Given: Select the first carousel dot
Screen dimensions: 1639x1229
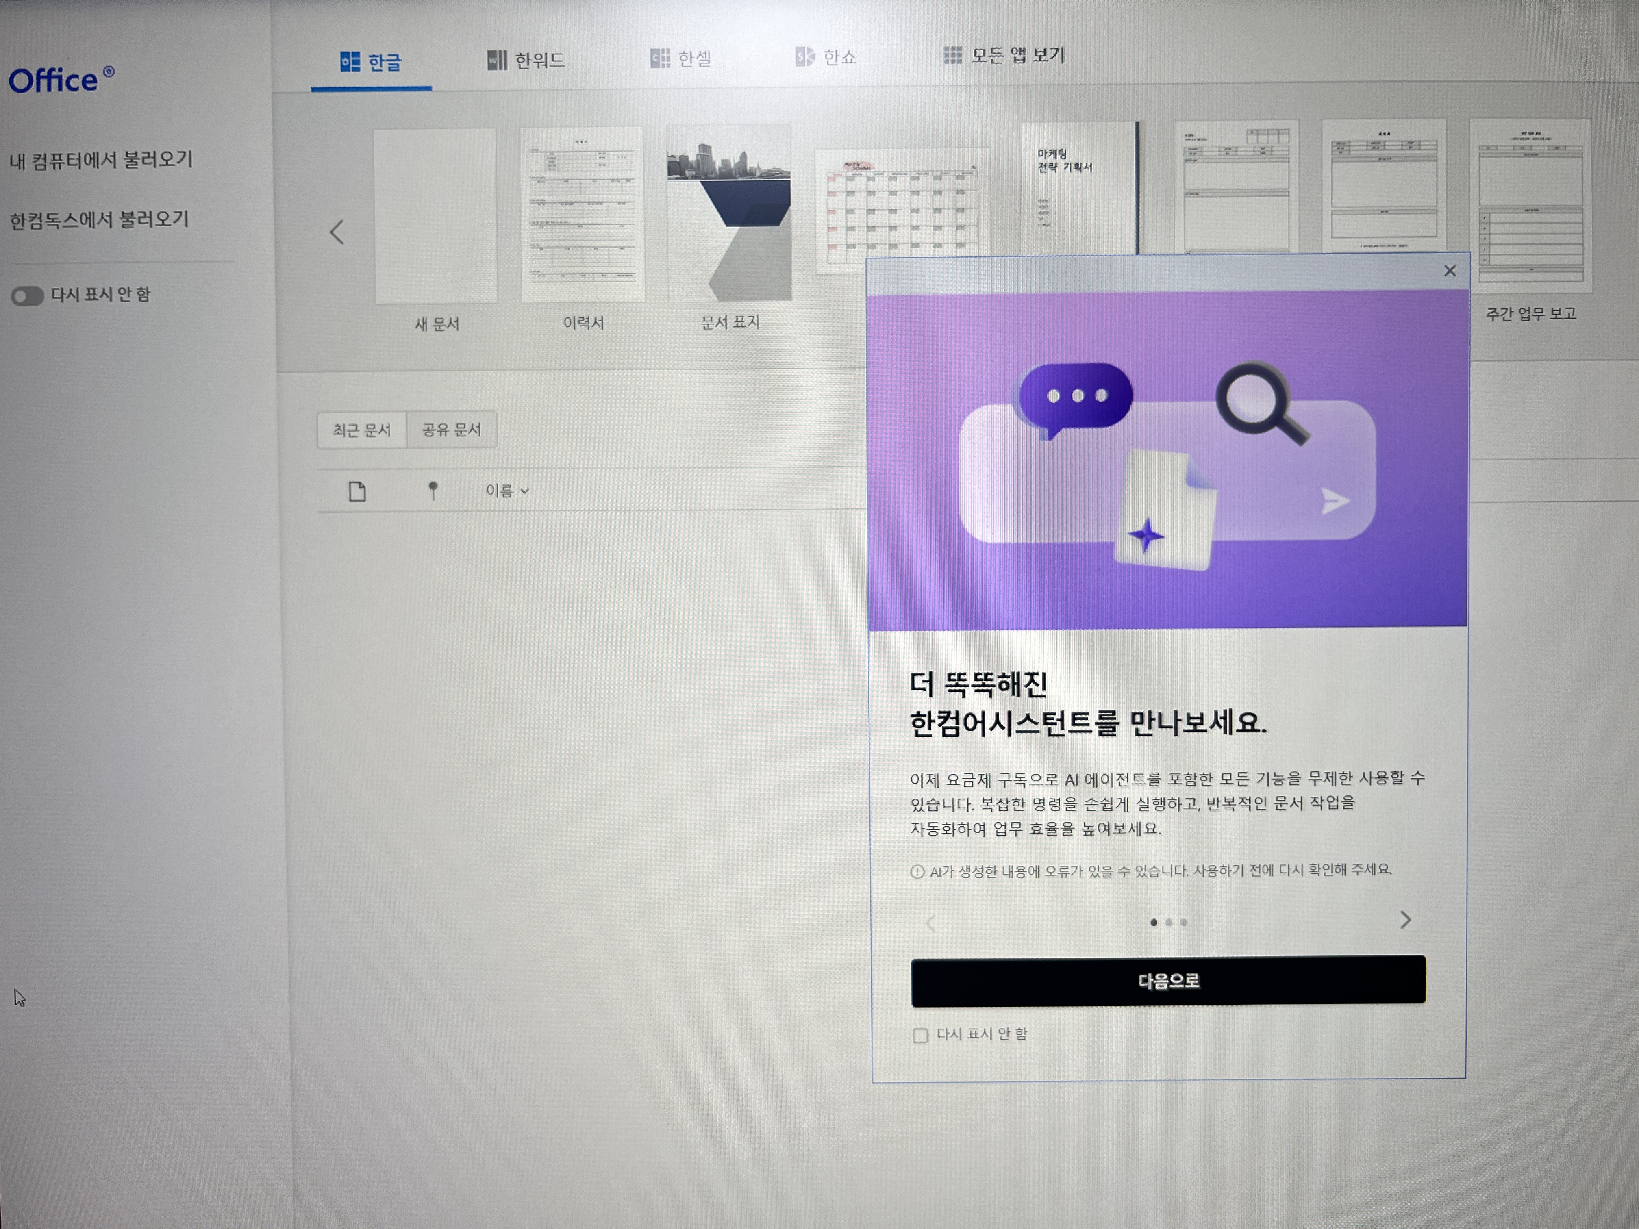Looking at the screenshot, I should [1154, 922].
